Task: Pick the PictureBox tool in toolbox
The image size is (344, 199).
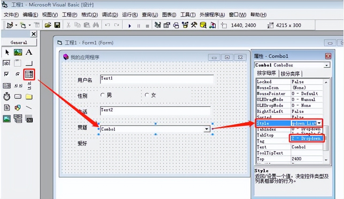Action: [18, 52]
